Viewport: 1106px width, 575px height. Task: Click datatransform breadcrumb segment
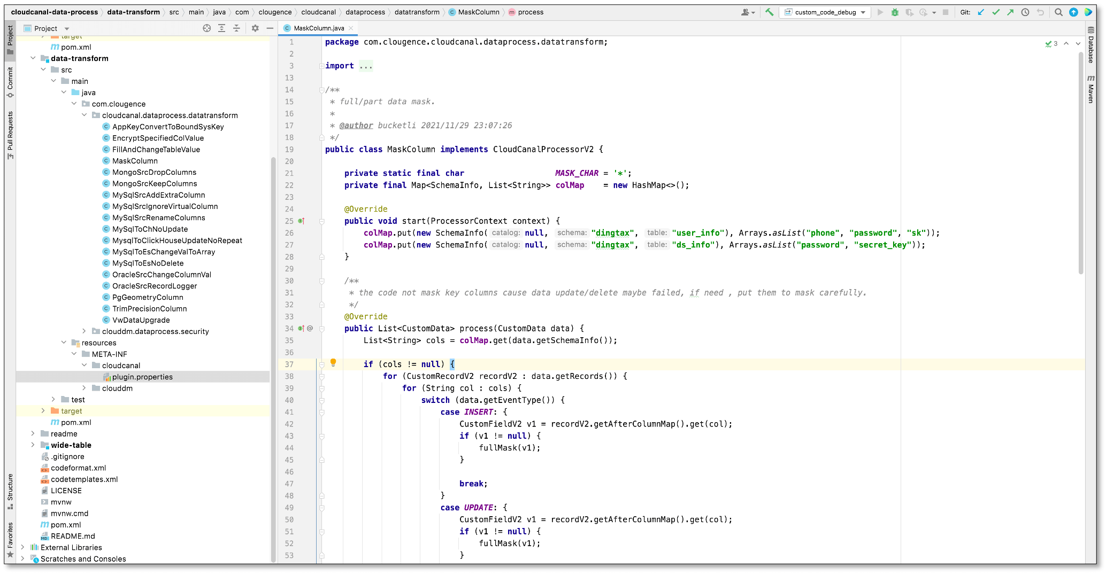(x=417, y=12)
